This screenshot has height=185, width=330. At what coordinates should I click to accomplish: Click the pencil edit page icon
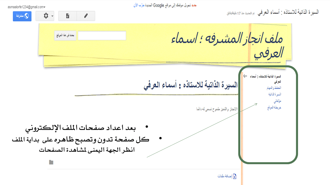coord(86,16)
